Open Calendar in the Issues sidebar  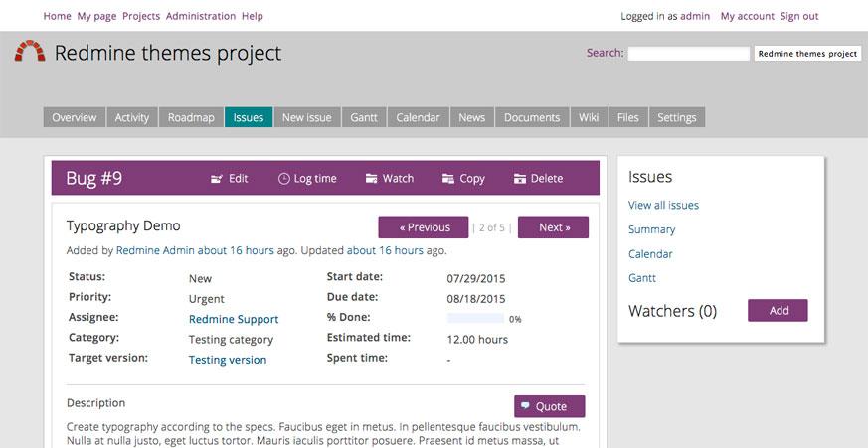pos(650,254)
